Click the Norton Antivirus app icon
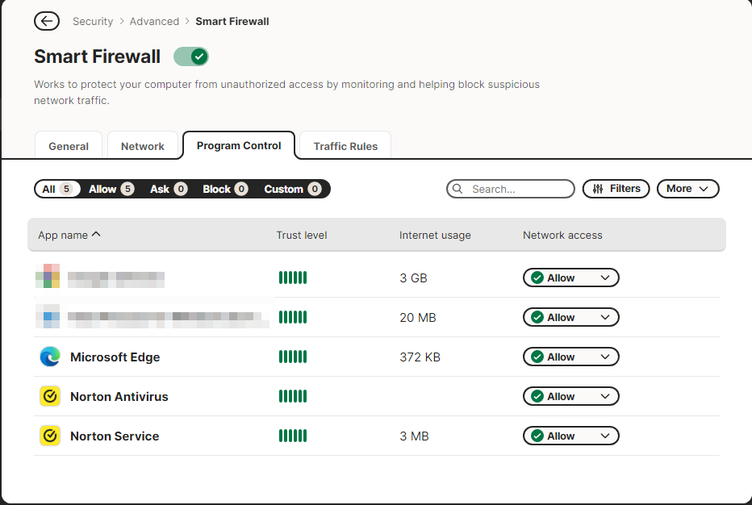752x505 pixels. (x=50, y=396)
